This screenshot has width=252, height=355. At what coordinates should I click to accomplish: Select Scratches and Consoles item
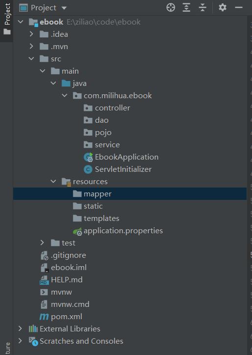(81, 341)
